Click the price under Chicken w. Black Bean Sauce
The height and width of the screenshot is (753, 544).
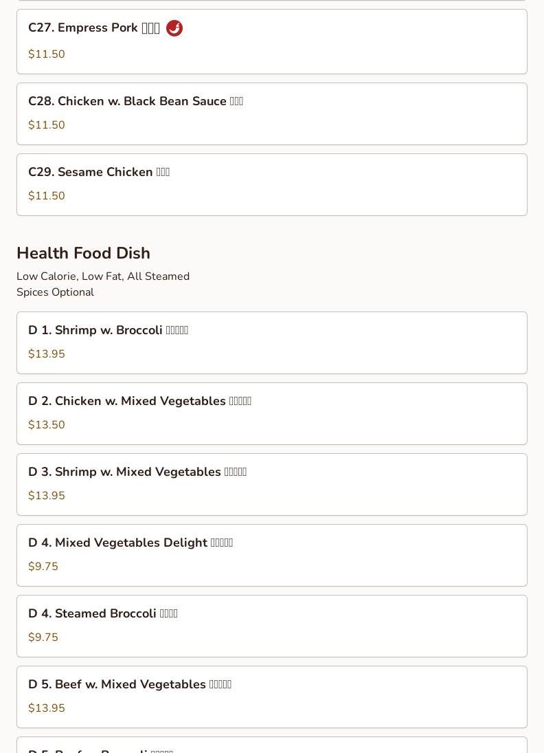pos(47,125)
